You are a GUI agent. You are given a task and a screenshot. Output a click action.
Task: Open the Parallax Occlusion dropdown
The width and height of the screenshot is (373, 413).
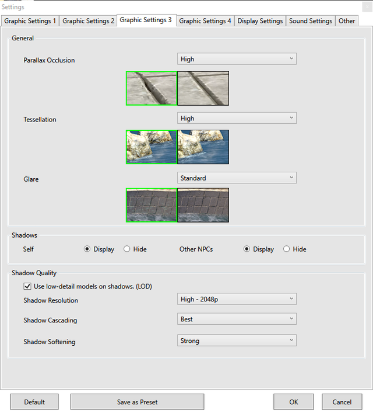click(237, 59)
